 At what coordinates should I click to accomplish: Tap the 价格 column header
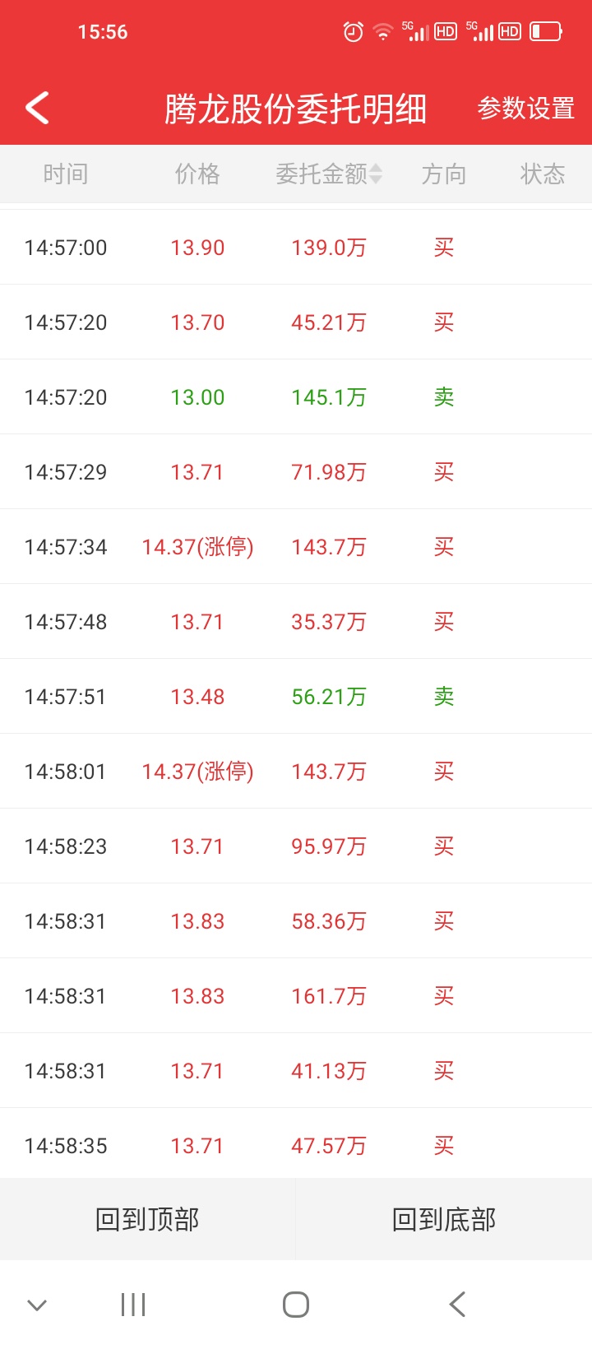(x=197, y=174)
